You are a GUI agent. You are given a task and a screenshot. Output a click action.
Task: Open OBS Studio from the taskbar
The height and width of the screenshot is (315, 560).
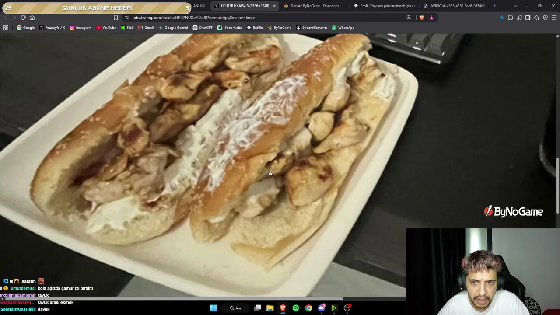pyautogui.click(x=347, y=308)
